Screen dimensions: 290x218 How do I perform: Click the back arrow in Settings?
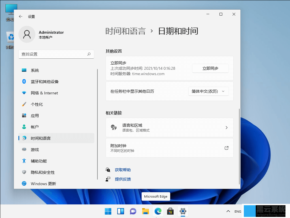[20, 16]
